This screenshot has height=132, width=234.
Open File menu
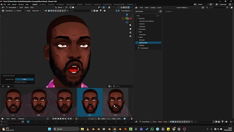(4, 4)
